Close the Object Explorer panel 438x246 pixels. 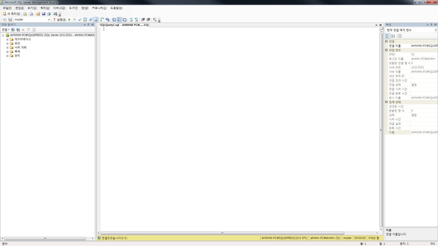(x=92, y=24)
